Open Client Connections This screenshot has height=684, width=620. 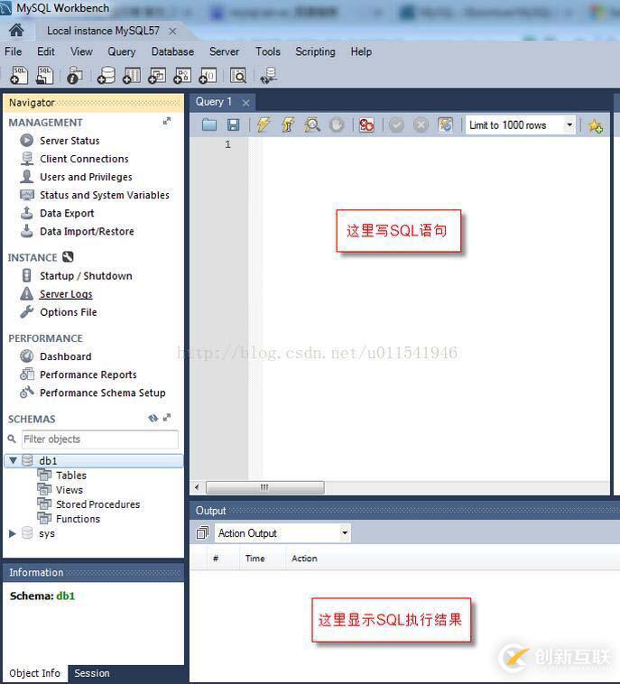[x=84, y=159]
